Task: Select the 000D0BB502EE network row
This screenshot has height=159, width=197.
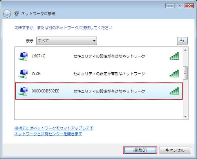Action: [x=99, y=91]
